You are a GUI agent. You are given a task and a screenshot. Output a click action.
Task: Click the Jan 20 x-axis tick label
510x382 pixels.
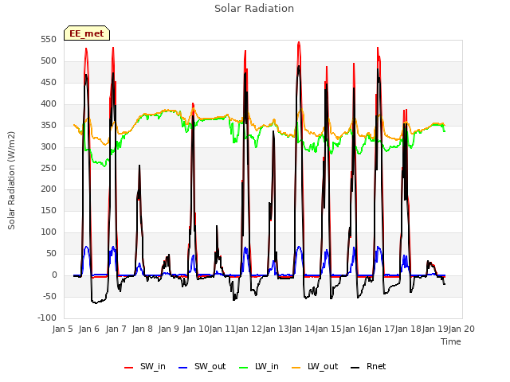pos(462,329)
